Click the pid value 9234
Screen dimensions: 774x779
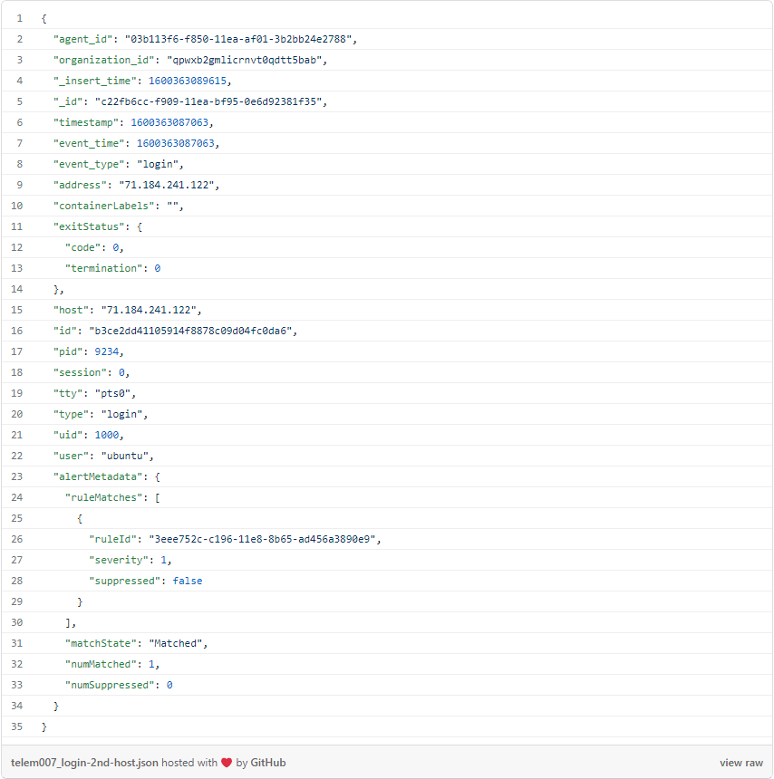(x=107, y=352)
